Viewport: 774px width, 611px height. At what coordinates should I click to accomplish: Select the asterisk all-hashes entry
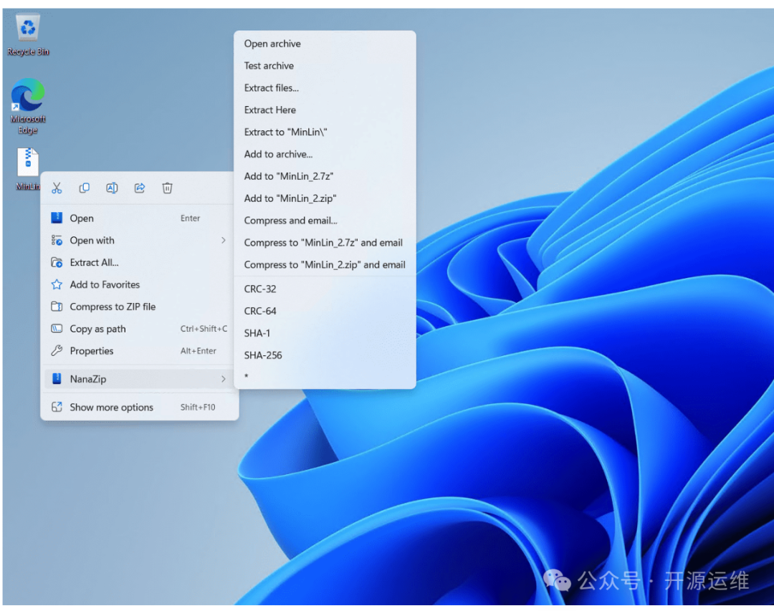[325, 377]
